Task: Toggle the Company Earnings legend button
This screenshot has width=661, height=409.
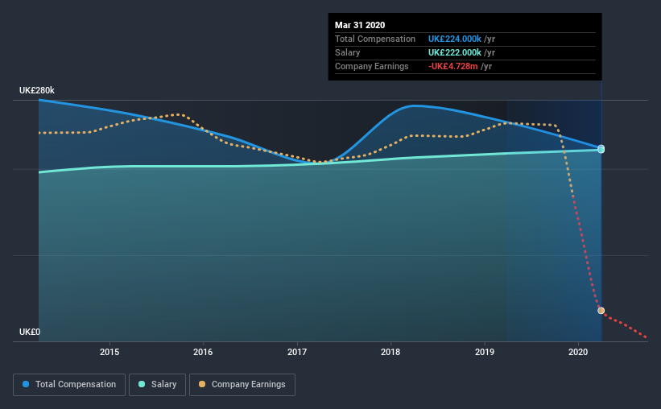Action: [242, 385]
